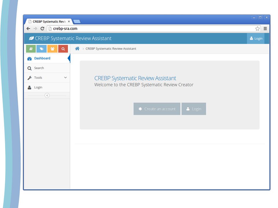Click the CREBP Systematic Review Assistant header title
This screenshot has width=278, height=208.
tap(73, 38)
